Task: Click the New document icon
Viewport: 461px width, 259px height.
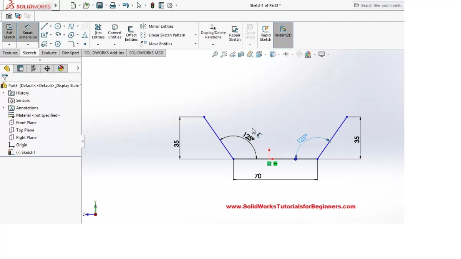Action: [x=73, y=5]
